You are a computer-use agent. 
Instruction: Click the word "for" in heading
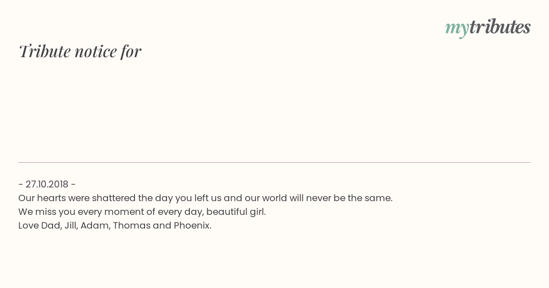tap(131, 52)
